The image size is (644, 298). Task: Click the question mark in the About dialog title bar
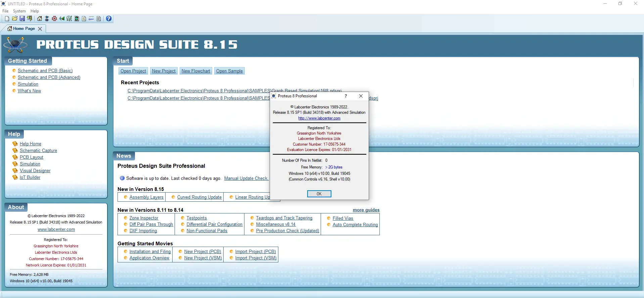pyautogui.click(x=346, y=96)
